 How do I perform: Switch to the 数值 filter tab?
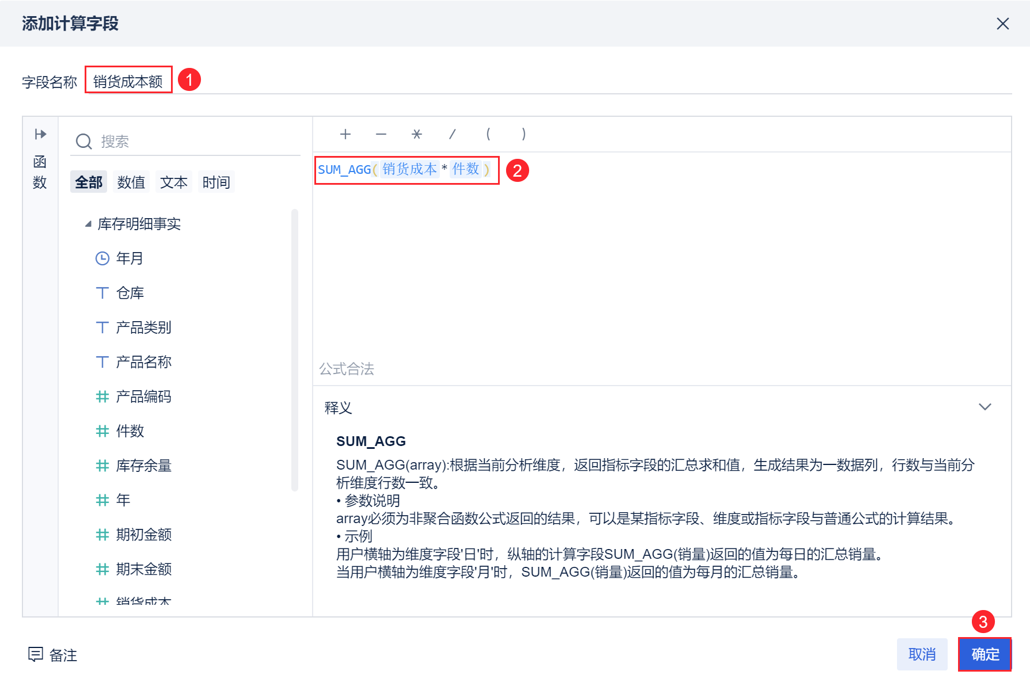[131, 182]
